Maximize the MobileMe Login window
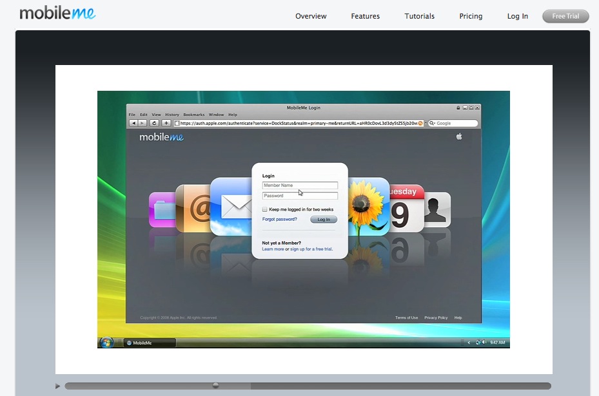Image resolution: width=599 pixels, height=396 pixels. coord(471,108)
